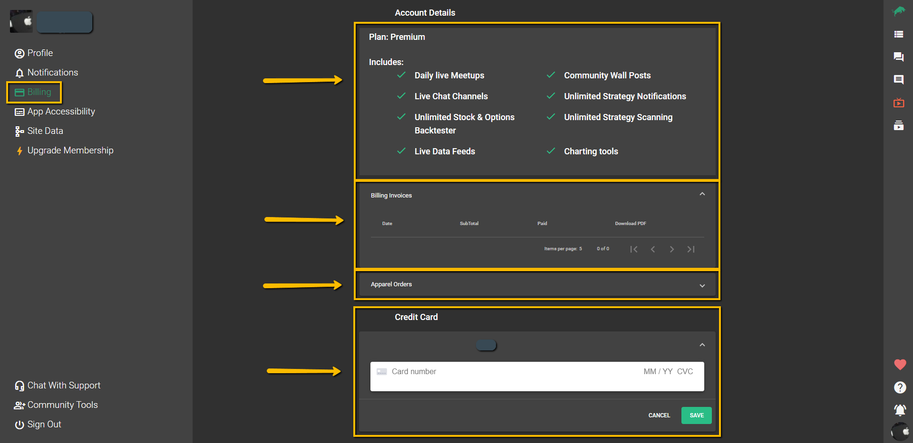
Task: Click the Date column header
Action: [x=387, y=224]
